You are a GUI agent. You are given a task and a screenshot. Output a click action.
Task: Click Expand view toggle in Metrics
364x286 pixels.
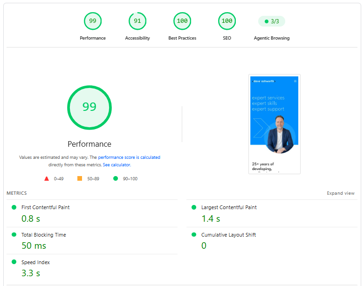point(341,193)
